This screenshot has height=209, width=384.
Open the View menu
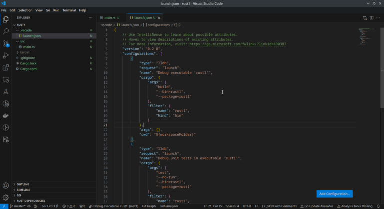pos(39,10)
